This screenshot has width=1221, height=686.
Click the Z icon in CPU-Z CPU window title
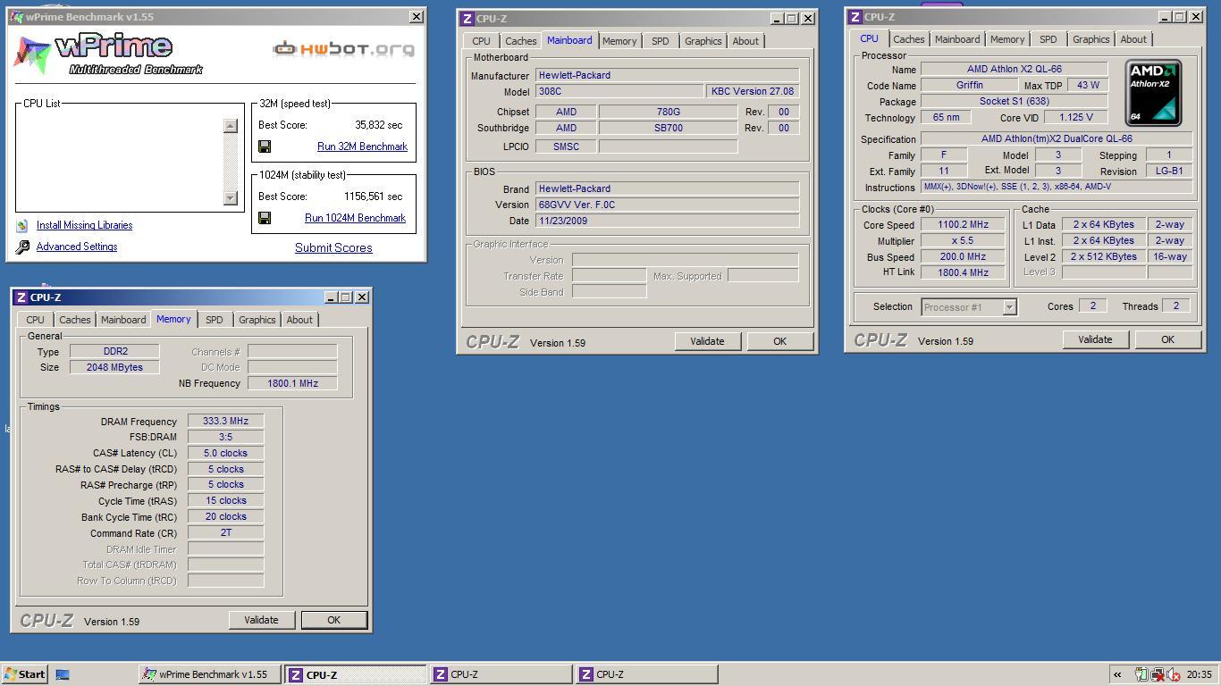pyautogui.click(x=855, y=17)
